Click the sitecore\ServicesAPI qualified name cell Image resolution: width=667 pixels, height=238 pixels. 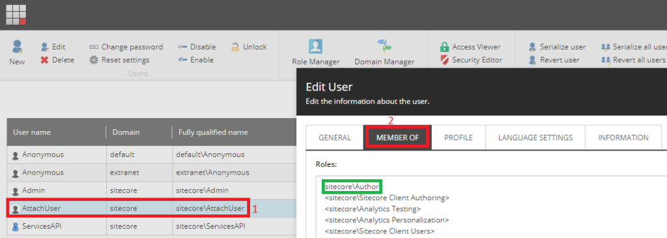(211, 226)
